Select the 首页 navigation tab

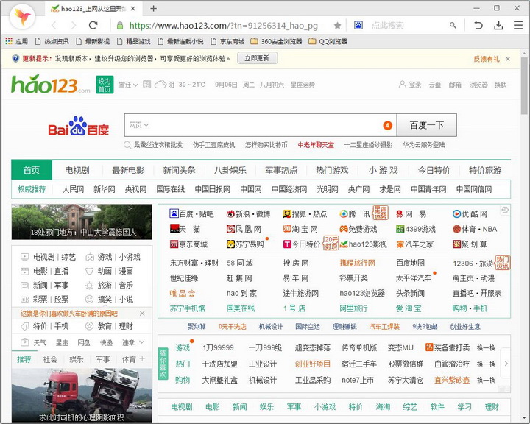click(32, 170)
